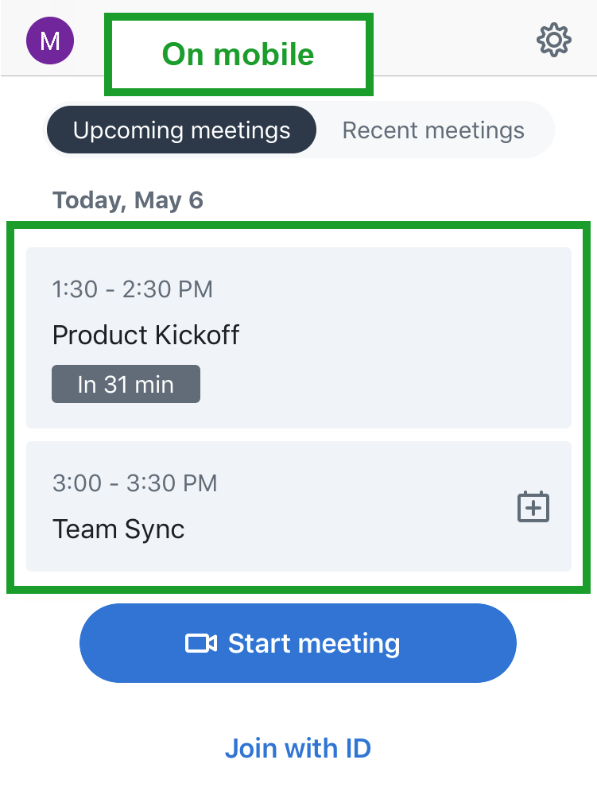Viewport: 597px width, 787px height.
Task: Click the purple M profile avatar
Action: pyautogui.click(x=50, y=41)
